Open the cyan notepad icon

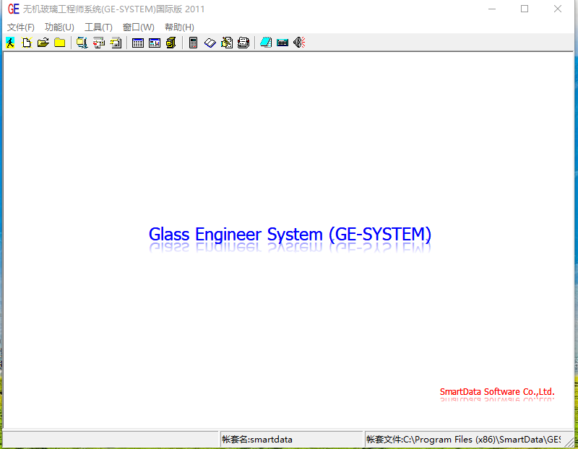pyautogui.click(x=266, y=43)
